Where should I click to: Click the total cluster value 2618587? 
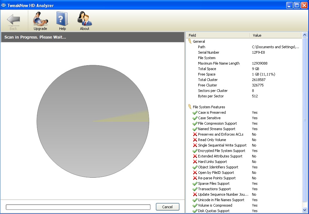pyautogui.click(x=259, y=80)
